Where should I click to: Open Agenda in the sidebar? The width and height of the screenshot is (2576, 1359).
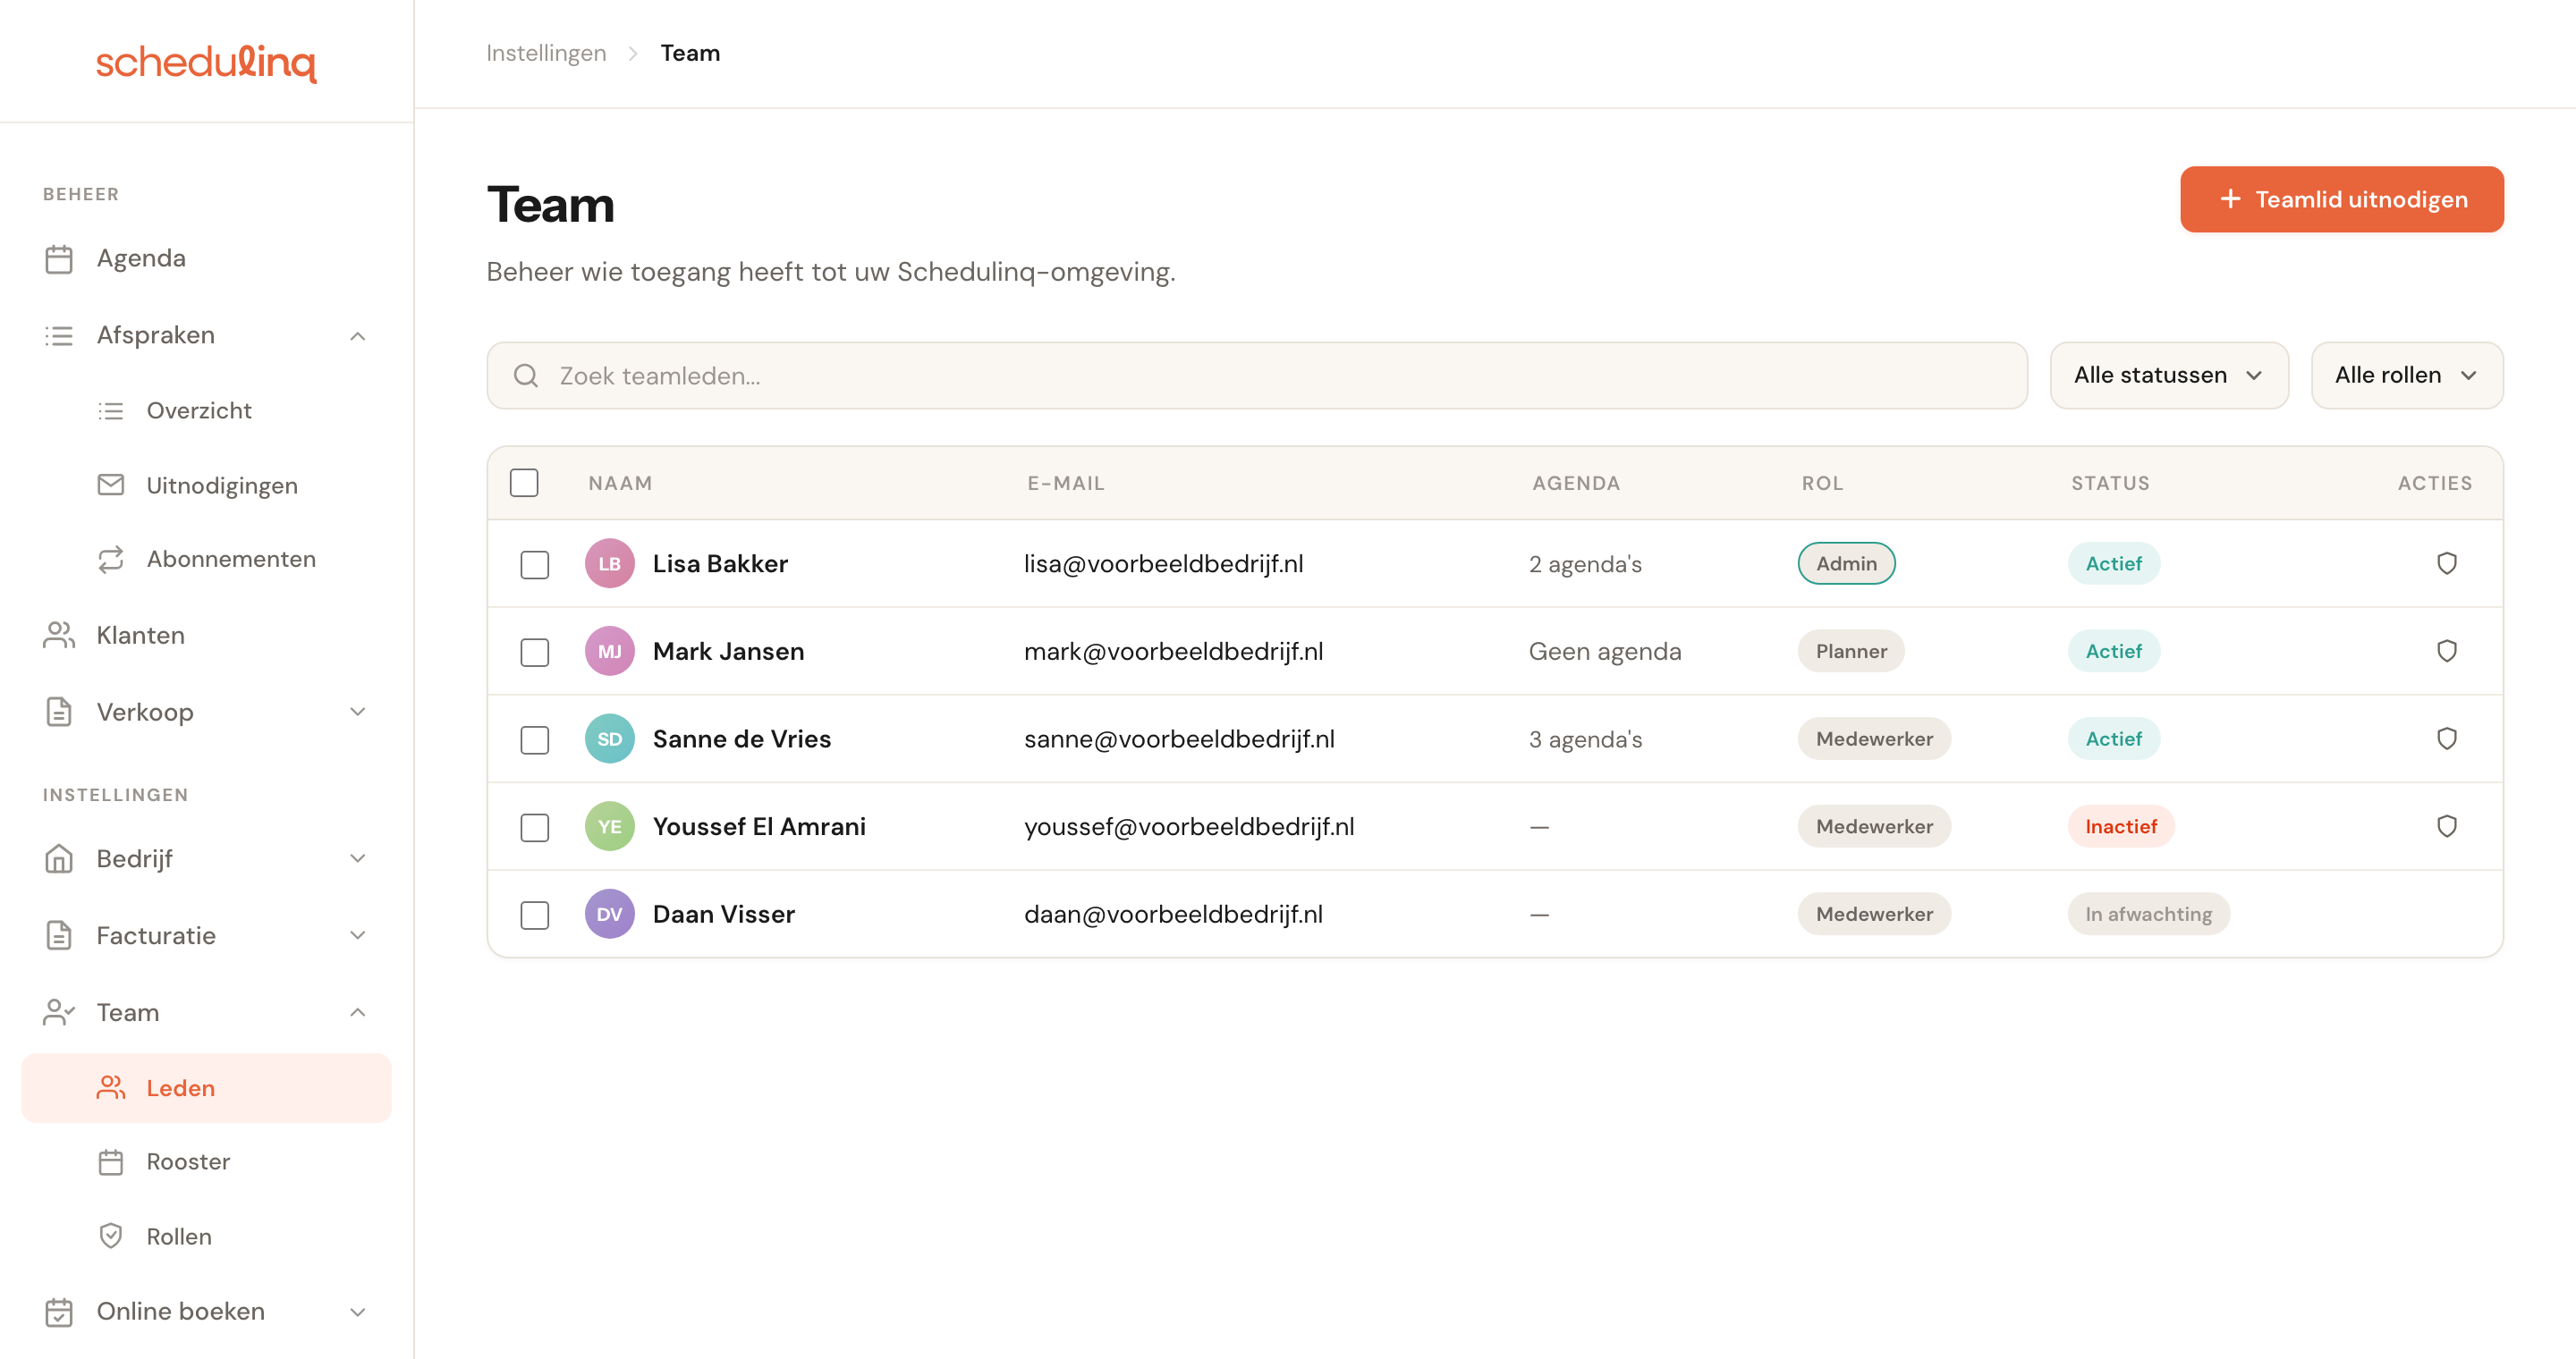point(206,258)
